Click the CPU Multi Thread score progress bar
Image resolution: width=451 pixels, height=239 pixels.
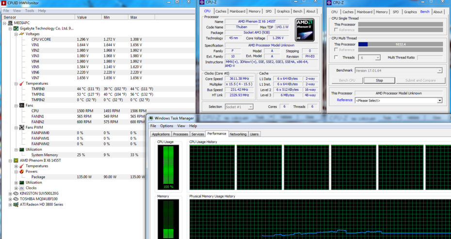click(x=400, y=44)
